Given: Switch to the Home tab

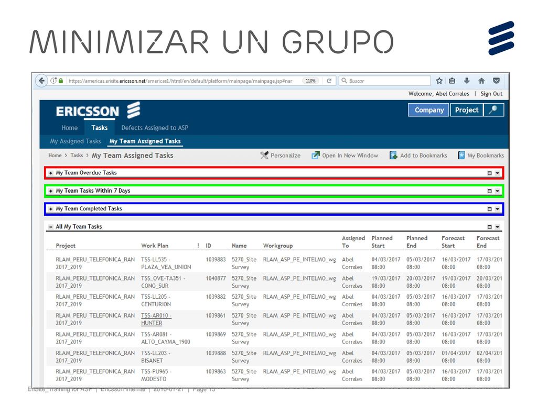Looking at the screenshot, I should pos(70,128).
